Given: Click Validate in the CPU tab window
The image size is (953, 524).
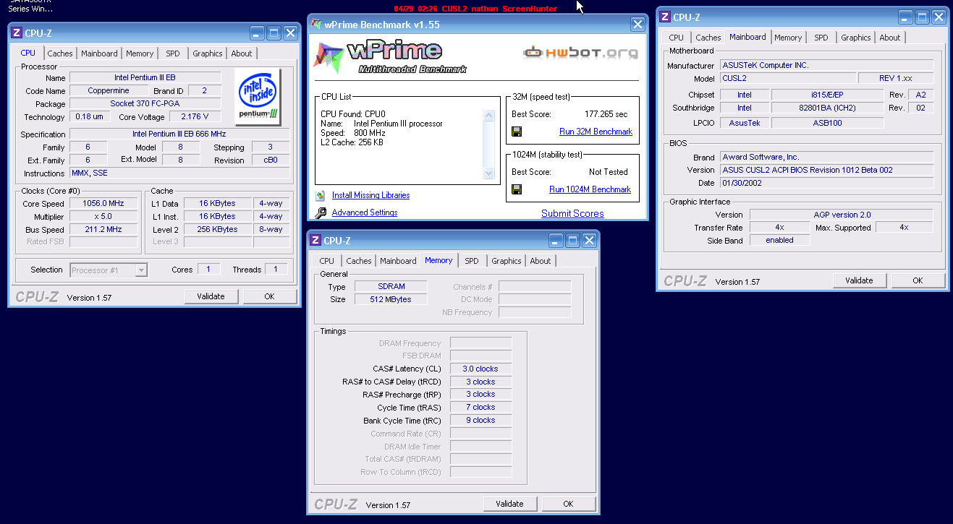Looking at the screenshot, I should point(211,296).
